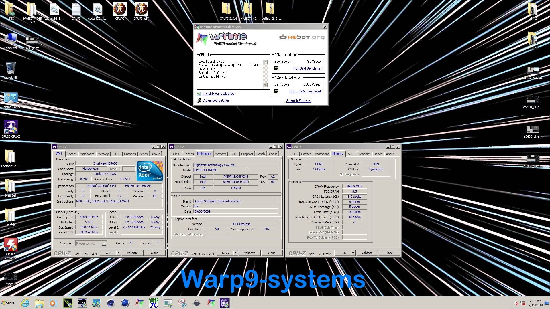Switch to About tab in CPU-Z Mainboard-tab window
This screenshot has width=550, height=309.
[273, 154]
